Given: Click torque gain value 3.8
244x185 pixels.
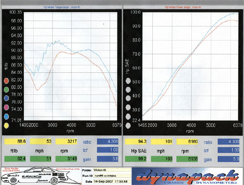Looking at the screenshot, I should (x=107, y=159).
